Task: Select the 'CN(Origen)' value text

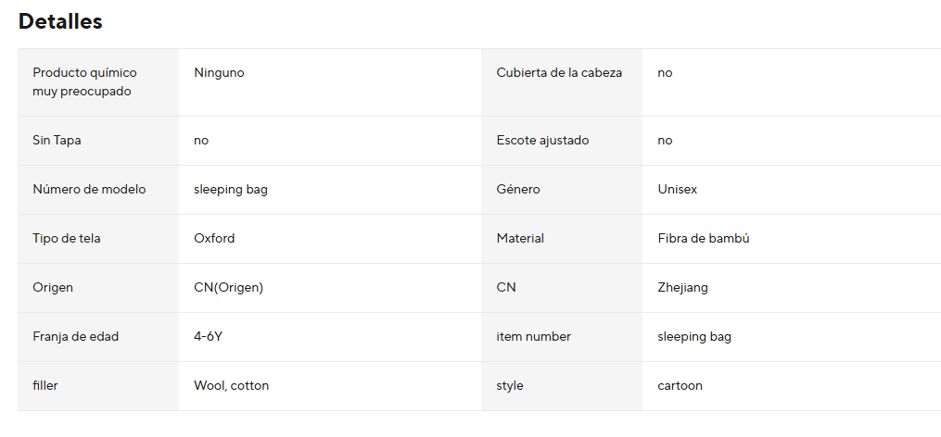Action: [x=228, y=287]
